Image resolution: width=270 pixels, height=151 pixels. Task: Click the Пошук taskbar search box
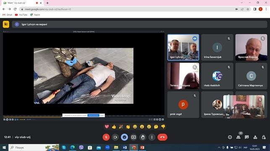click(34, 147)
